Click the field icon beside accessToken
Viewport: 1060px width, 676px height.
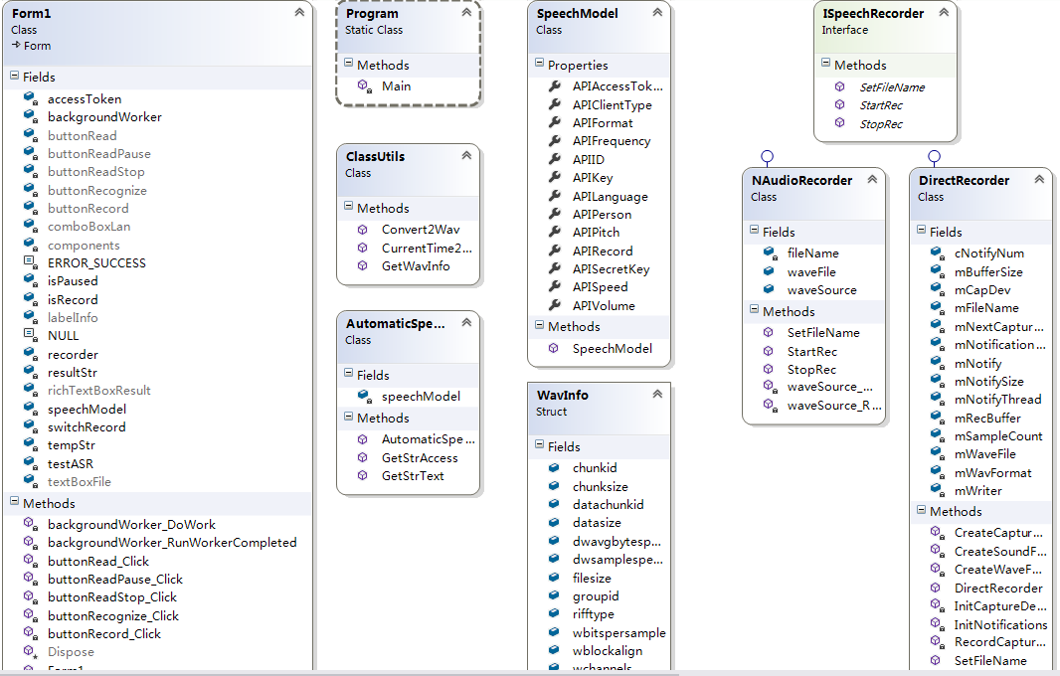tap(31, 98)
